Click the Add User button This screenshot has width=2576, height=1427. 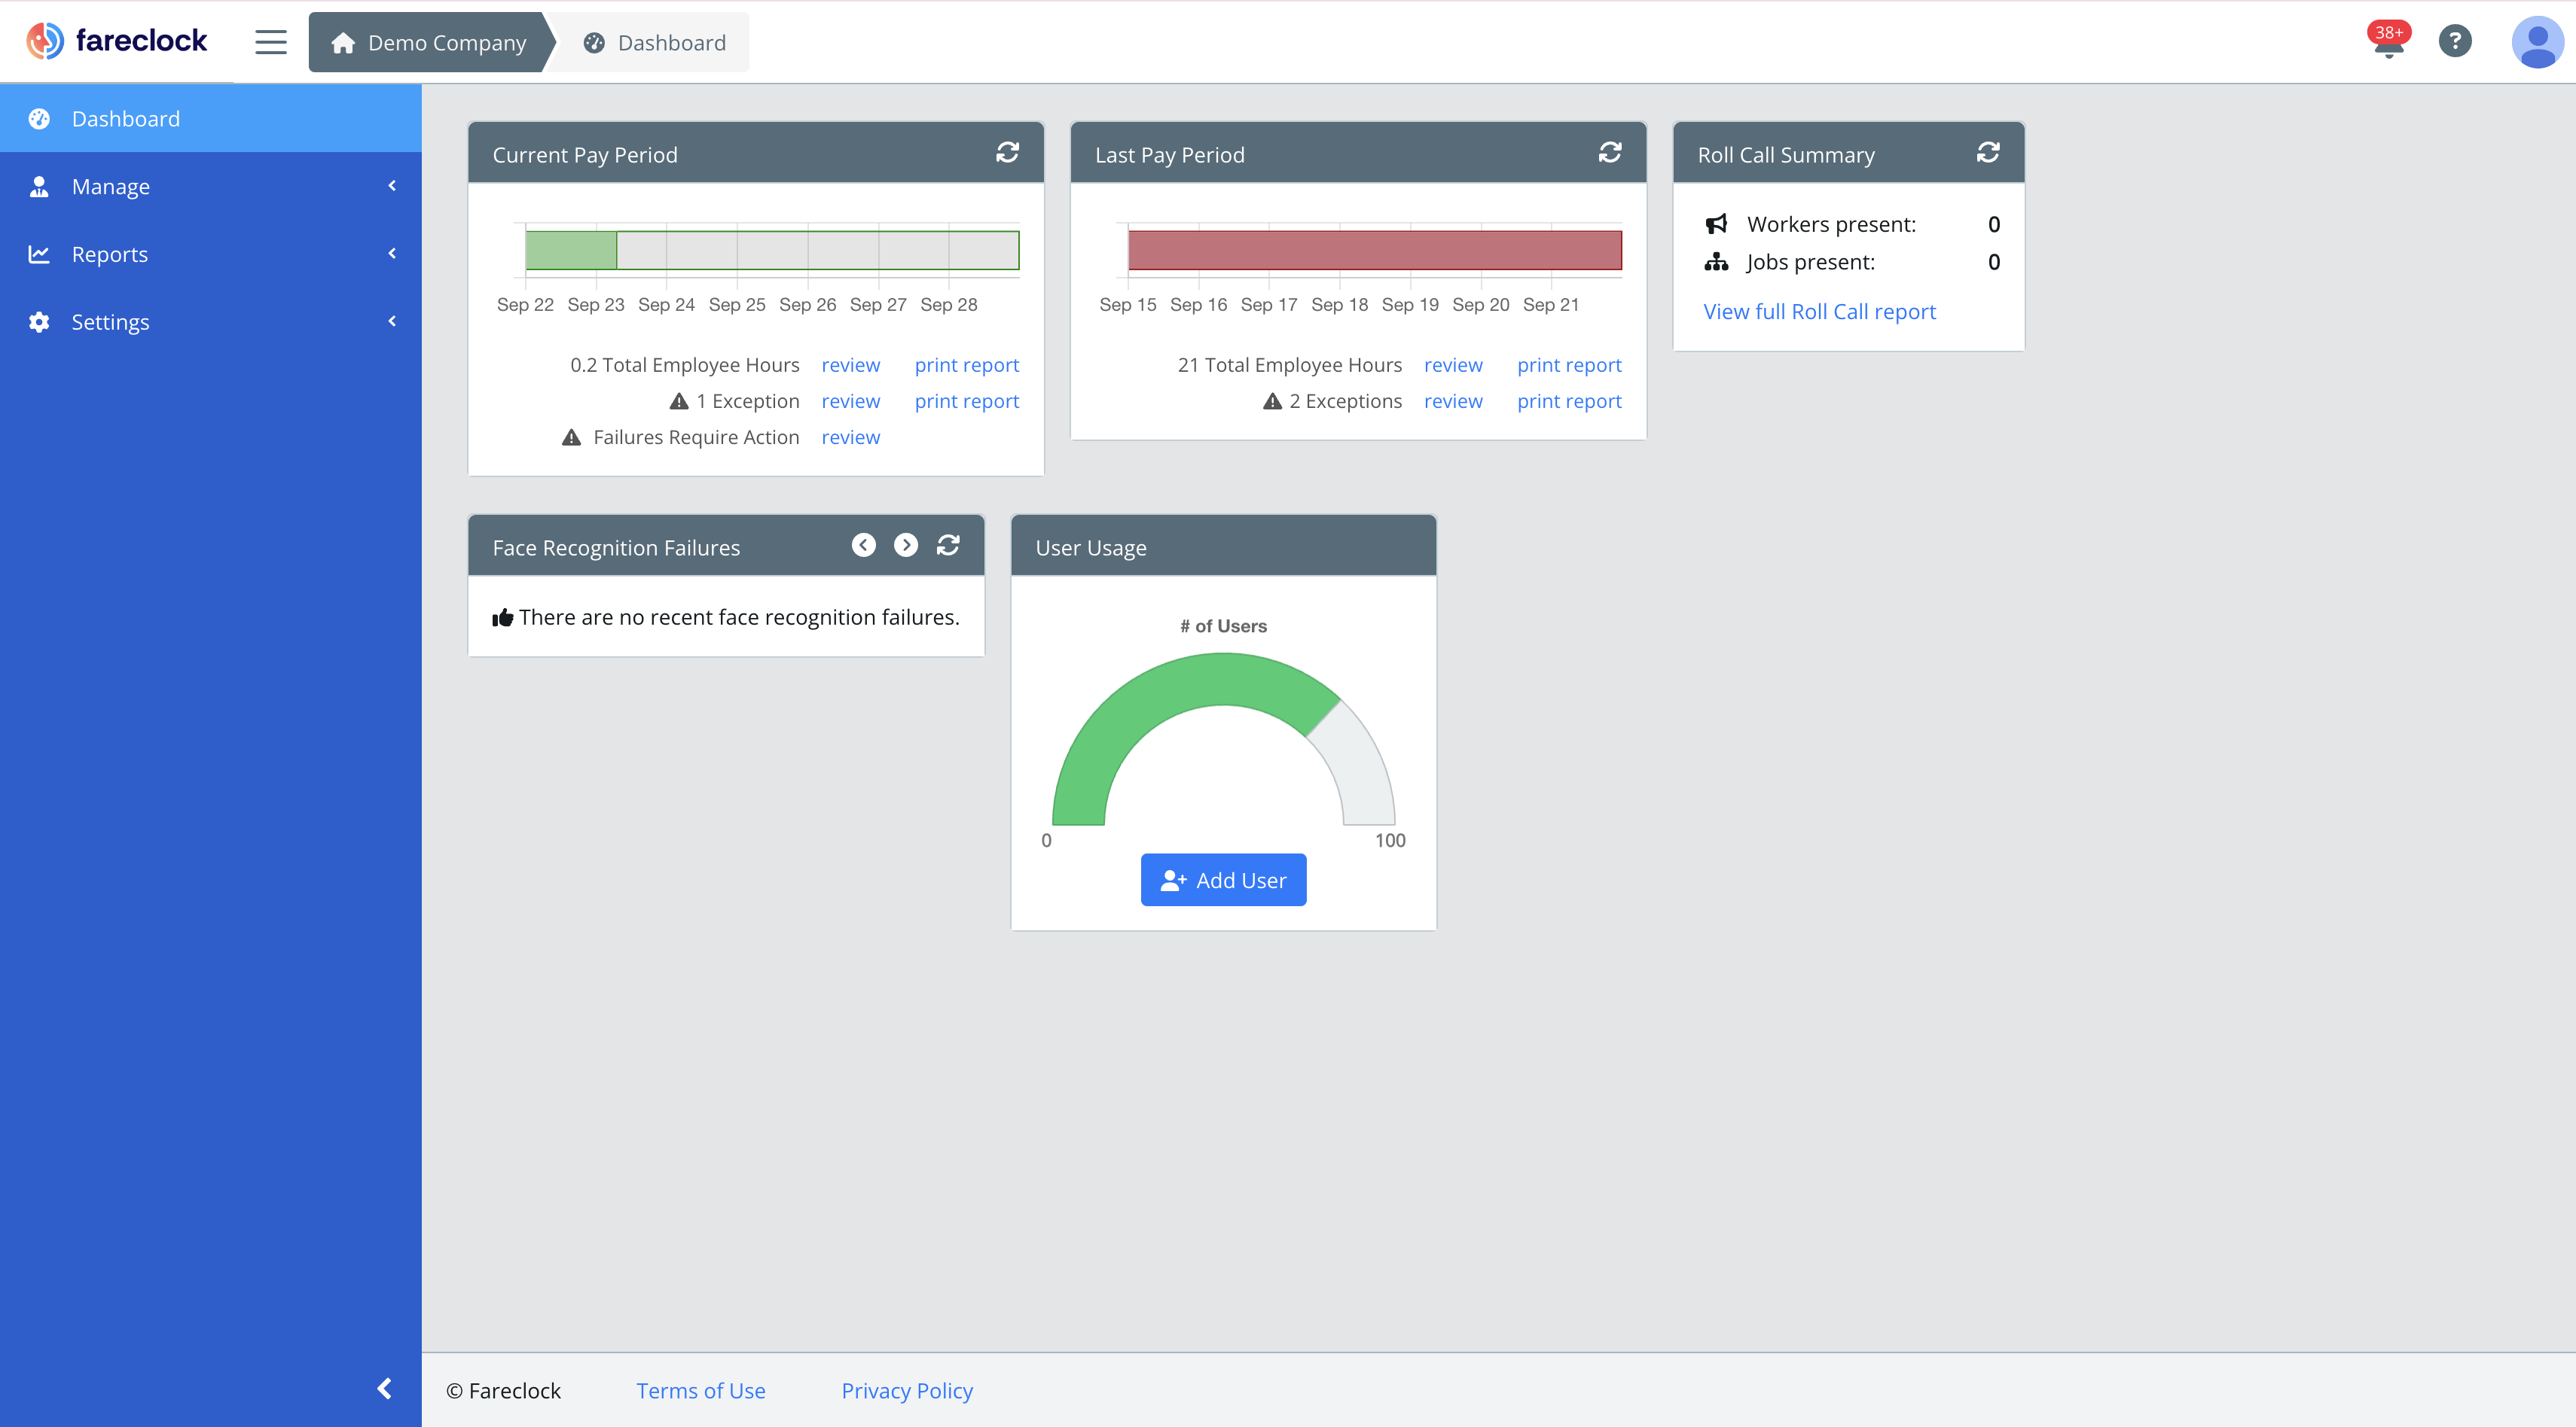click(1223, 879)
